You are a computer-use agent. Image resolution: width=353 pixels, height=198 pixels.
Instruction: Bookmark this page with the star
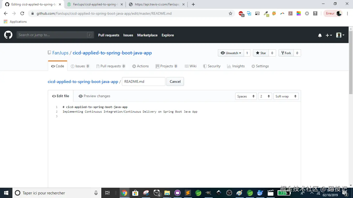(231, 13)
